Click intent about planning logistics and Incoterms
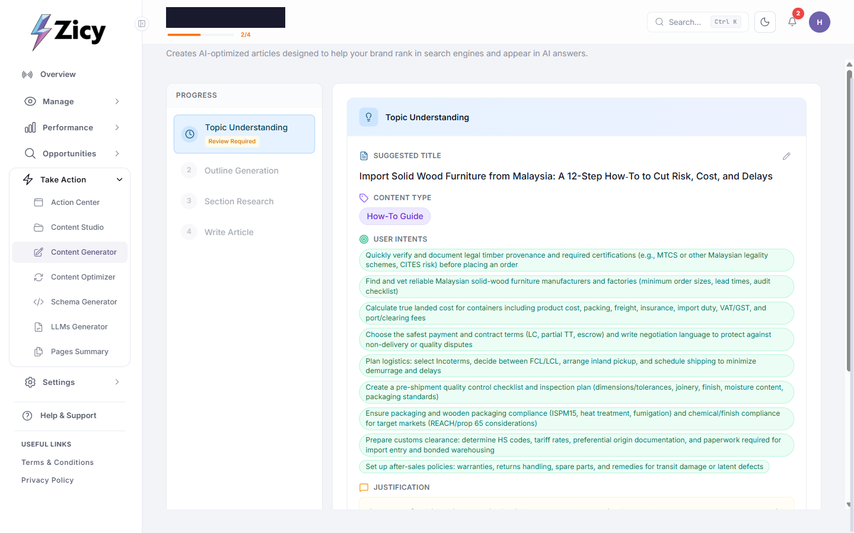The height and width of the screenshot is (533, 854). (576, 366)
